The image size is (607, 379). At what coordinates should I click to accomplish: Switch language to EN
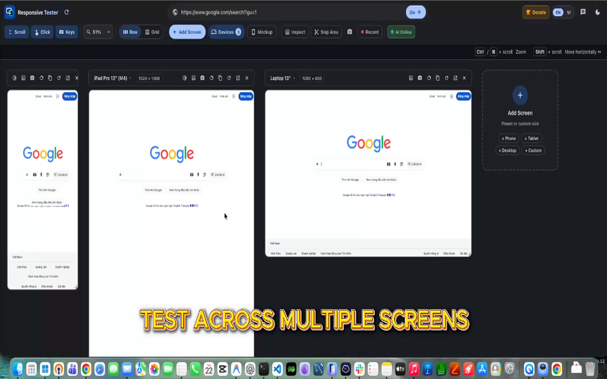pyautogui.click(x=558, y=12)
